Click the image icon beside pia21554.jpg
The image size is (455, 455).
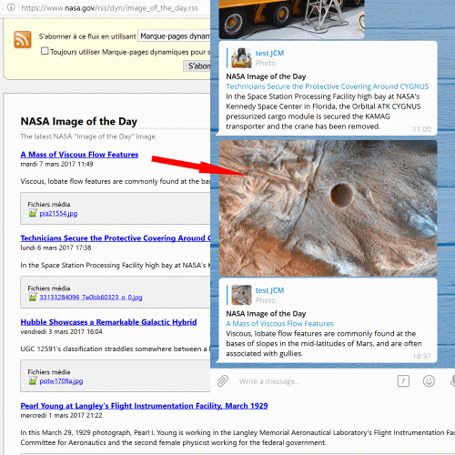tap(33, 213)
